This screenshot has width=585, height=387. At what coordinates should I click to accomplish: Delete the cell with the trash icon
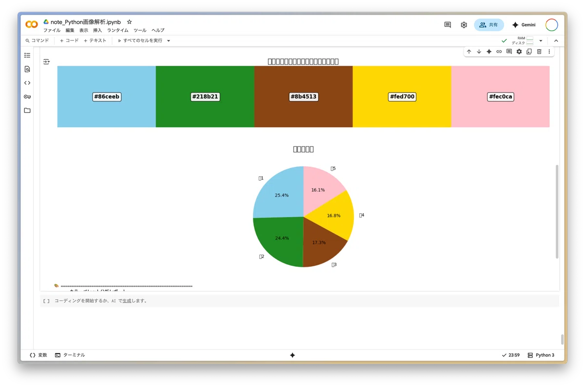pos(539,52)
